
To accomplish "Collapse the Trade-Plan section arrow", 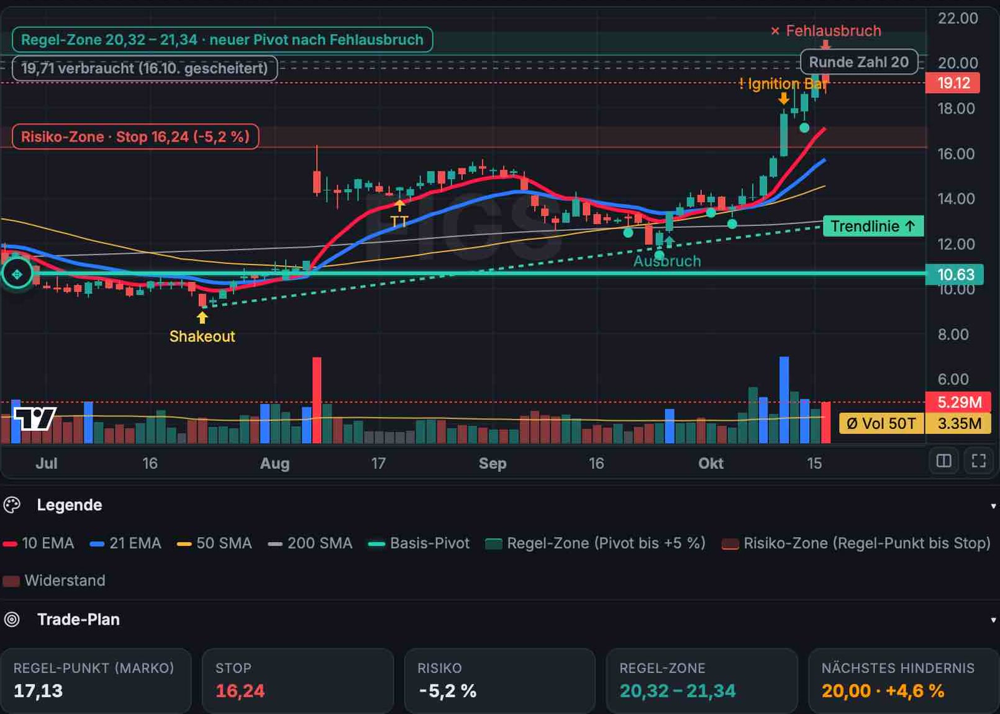I will pos(993,620).
